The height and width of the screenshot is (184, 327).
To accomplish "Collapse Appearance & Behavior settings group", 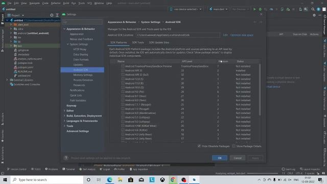I will [x=64, y=29].
